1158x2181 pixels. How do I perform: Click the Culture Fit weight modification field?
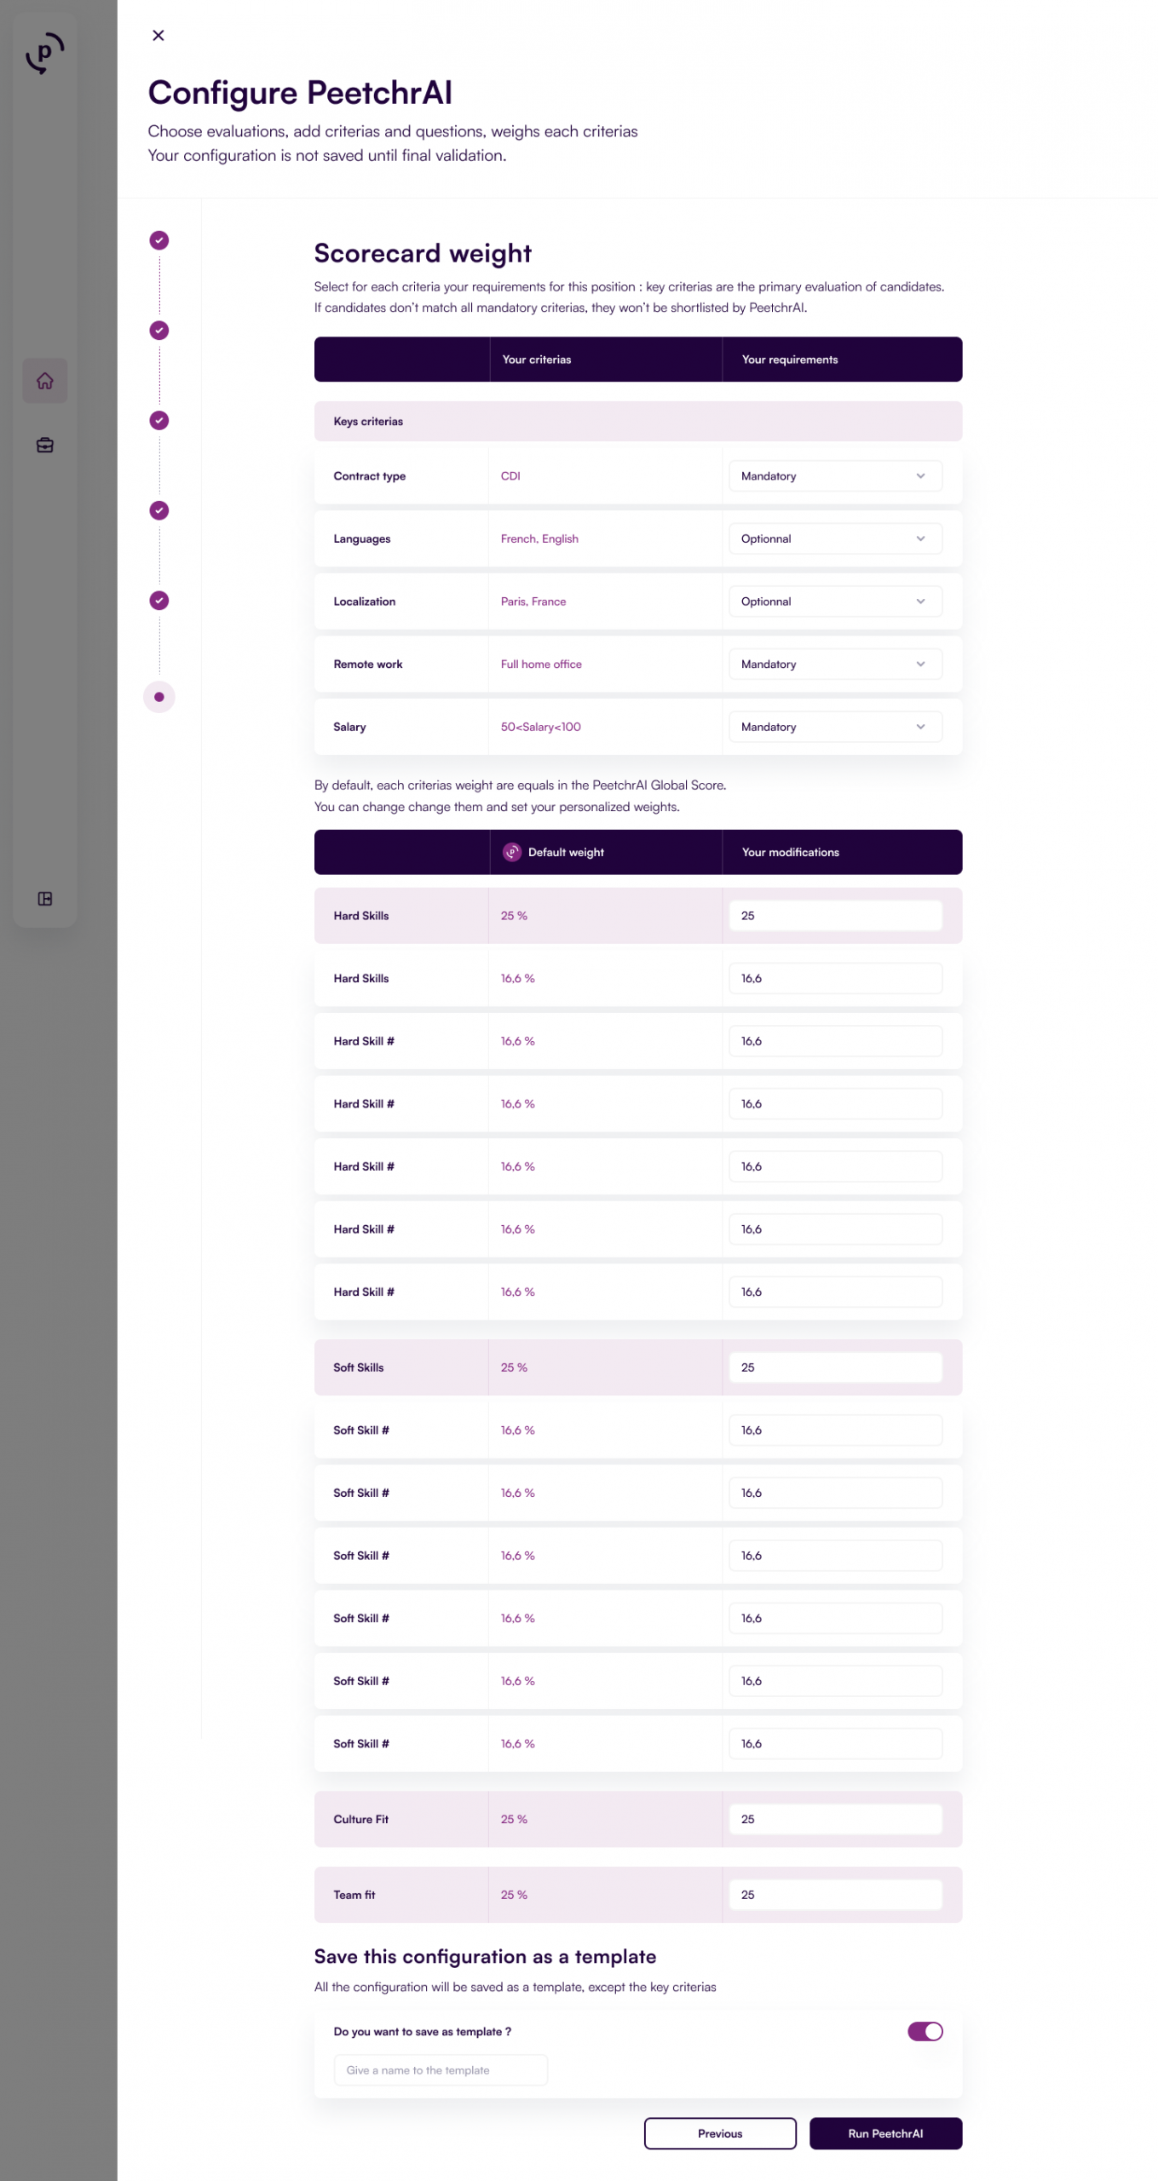[835, 1819]
